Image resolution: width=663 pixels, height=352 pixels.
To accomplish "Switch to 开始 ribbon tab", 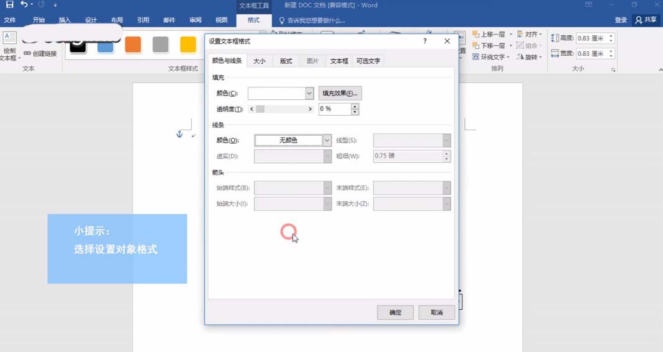I will (x=38, y=20).
